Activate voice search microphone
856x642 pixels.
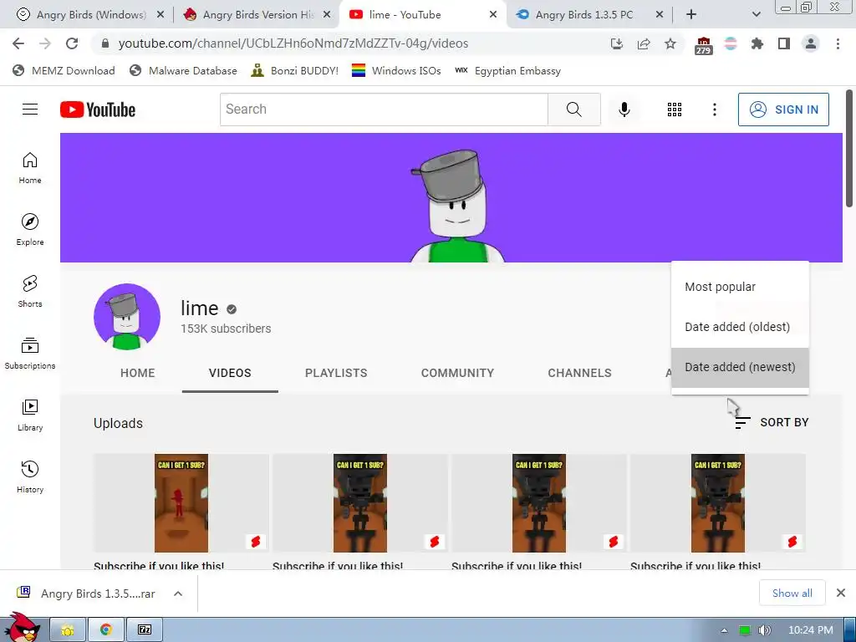[624, 110]
